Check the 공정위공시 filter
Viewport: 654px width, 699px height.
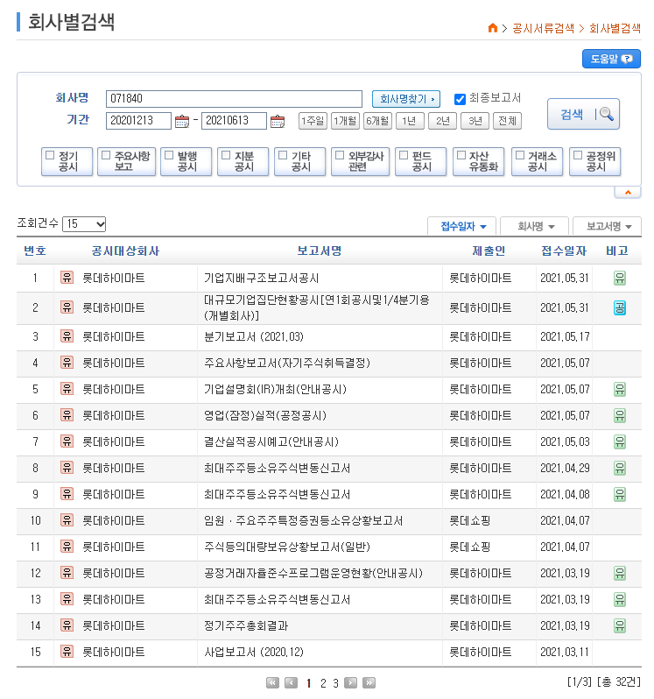click(x=578, y=155)
